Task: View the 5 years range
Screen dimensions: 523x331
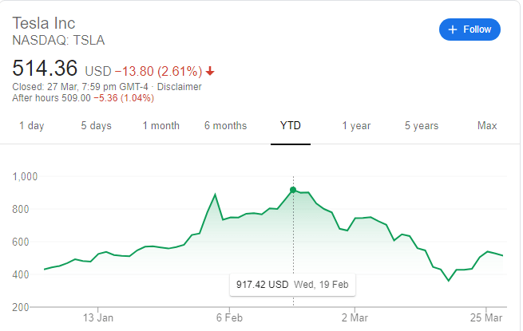Action: (421, 126)
